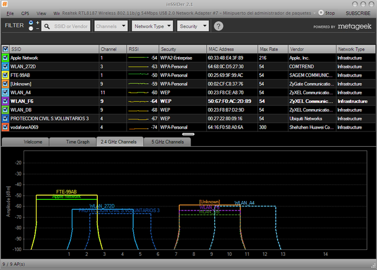
Task: Click the MAC address 64:16:F0:58:A0:6A
Action: [x=226, y=127]
